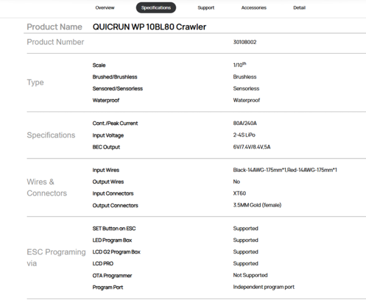Click the Input Connectors label
The height and width of the screenshot is (300, 366).
[113, 194]
